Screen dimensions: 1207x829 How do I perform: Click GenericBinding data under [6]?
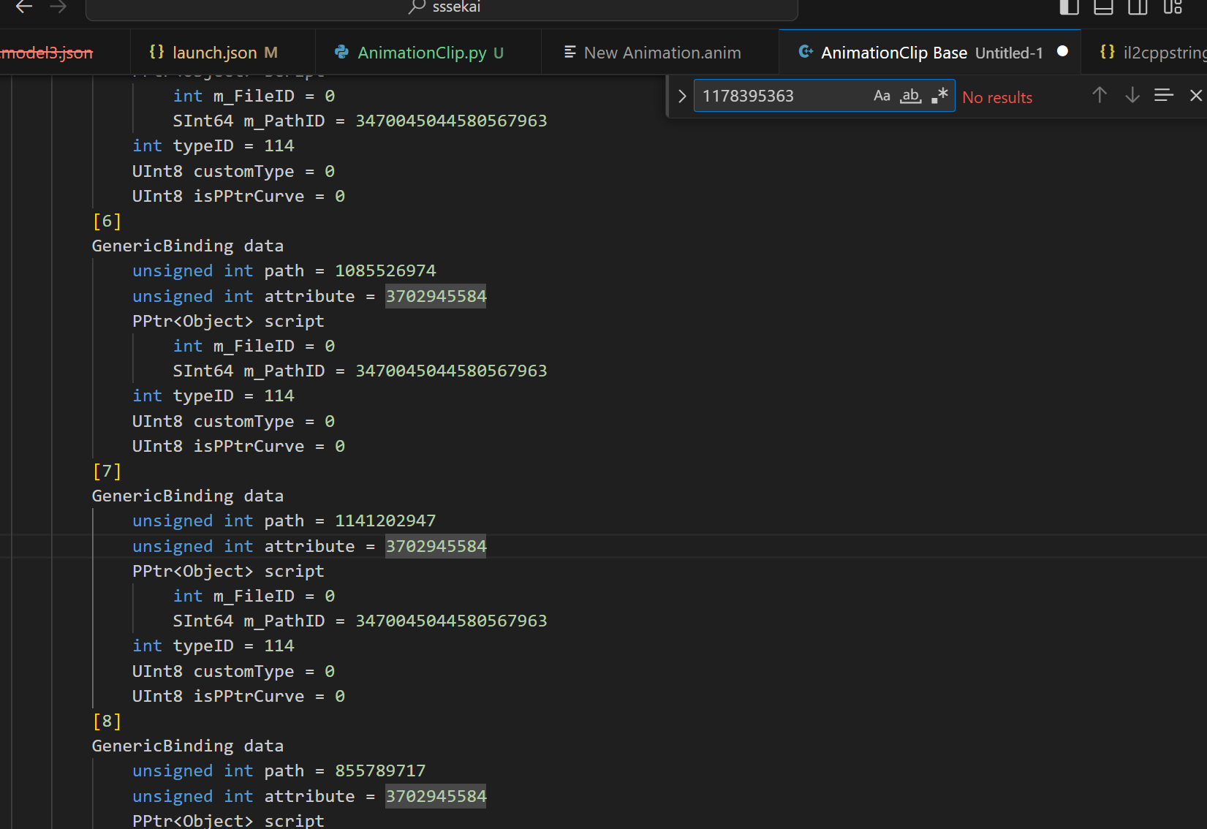(188, 246)
